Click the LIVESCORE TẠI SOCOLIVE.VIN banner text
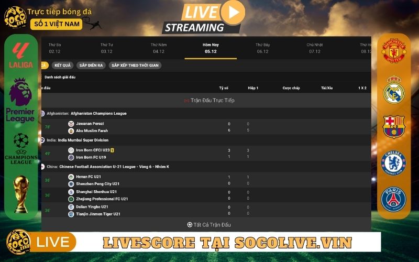Viewport: 419px width, 262px height. click(x=227, y=243)
